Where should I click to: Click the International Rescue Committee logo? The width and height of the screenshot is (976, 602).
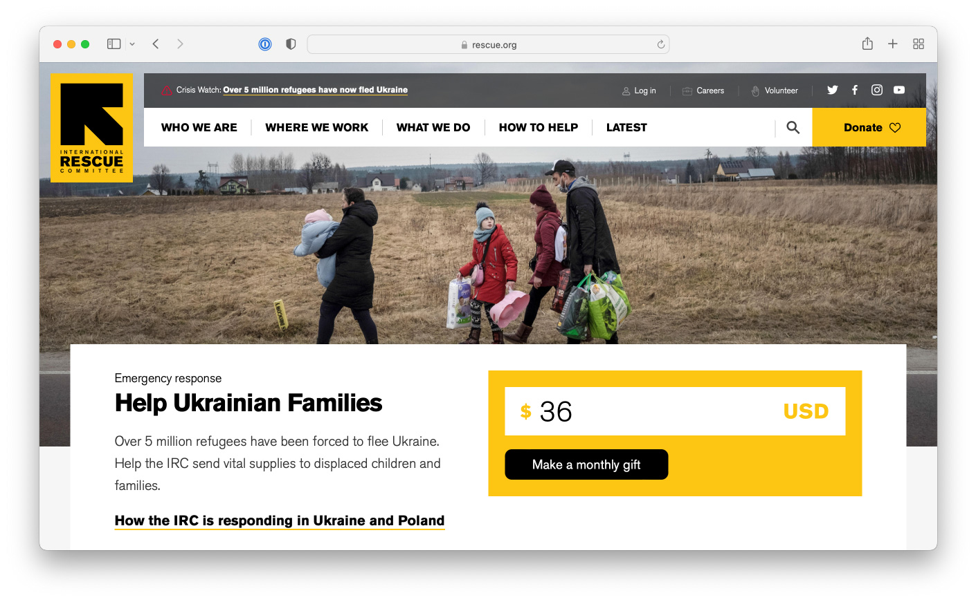click(91, 128)
